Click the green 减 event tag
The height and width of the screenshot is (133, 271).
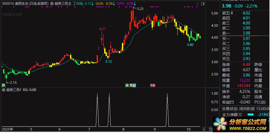click(127, 85)
